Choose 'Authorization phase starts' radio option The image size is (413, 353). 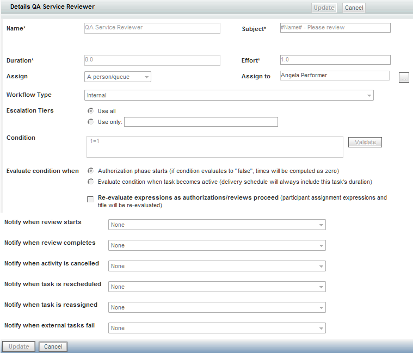(x=90, y=170)
